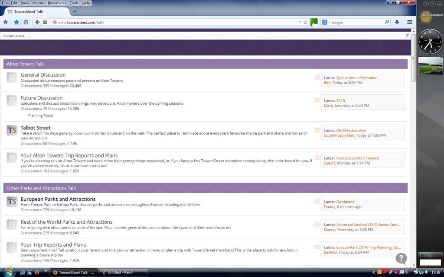Open the File menu
Screen dimensions: 444x277
pos(4,3)
